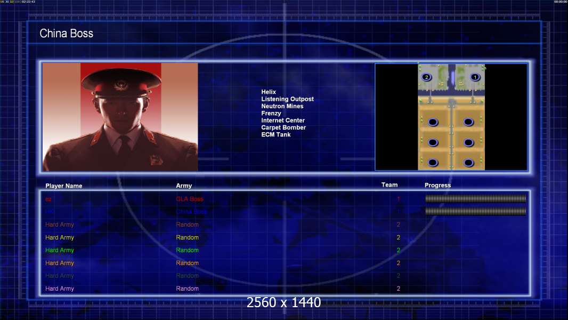Click the green 'Random' army cell
The width and height of the screenshot is (568, 320).
187,250
